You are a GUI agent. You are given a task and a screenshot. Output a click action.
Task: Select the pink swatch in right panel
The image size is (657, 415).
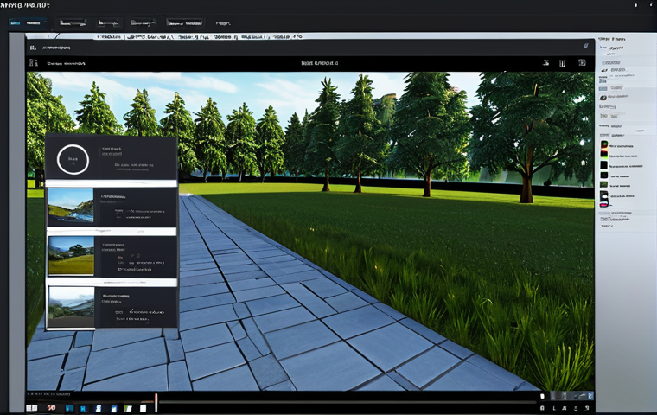point(603,205)
